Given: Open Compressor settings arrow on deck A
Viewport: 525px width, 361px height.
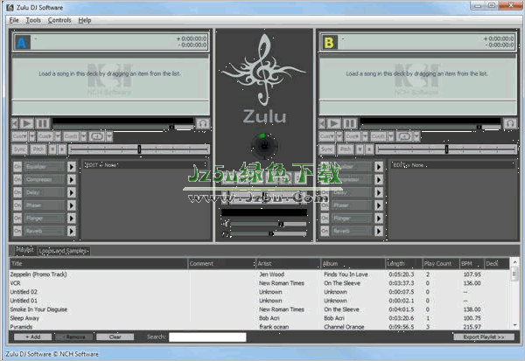Looking at the screenshot, I should pyautogui.click(x=72, y=180).
